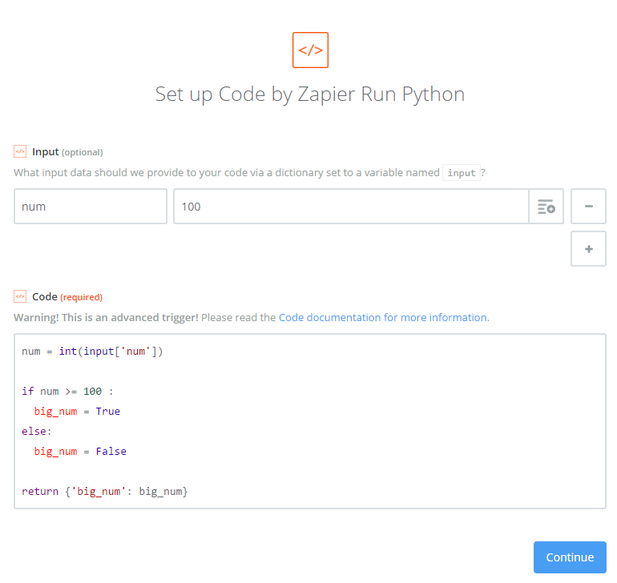617x583 pixels.
Task: Click the Code by Zapier logo icon
Action: tap(310, 50)
